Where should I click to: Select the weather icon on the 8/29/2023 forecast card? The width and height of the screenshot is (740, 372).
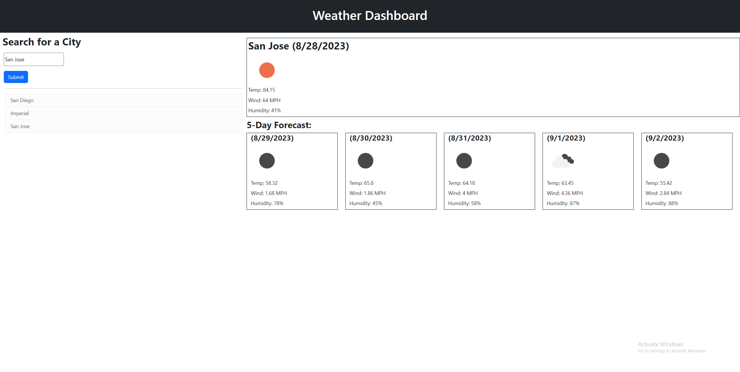point(267,161)
